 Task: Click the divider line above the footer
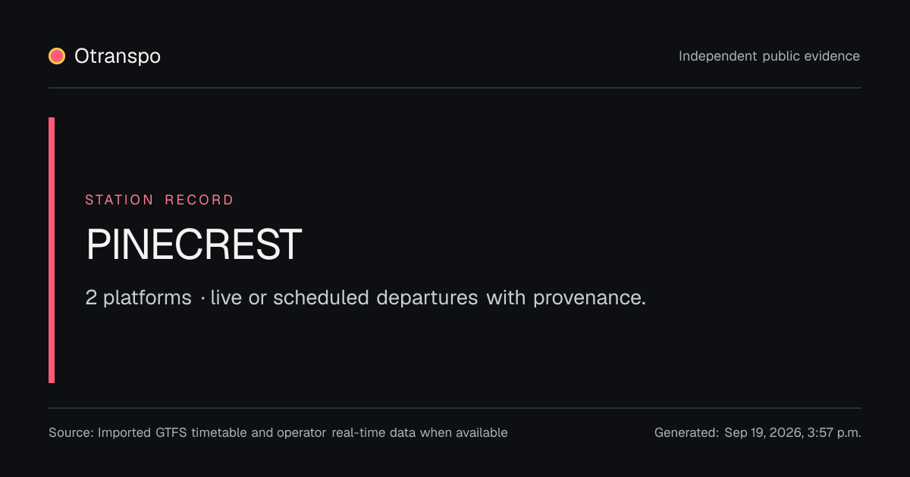(x=455, y=408)
